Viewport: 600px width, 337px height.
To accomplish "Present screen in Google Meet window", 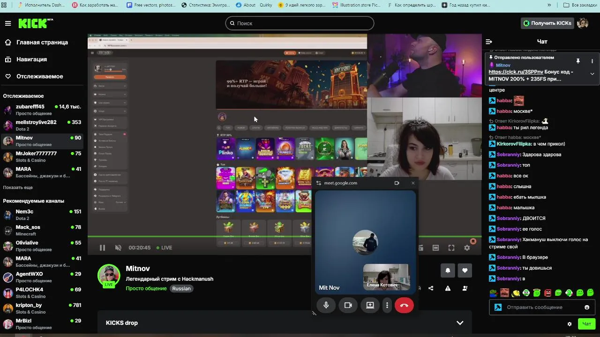I will pyautogui.click(x=370, y=305).
